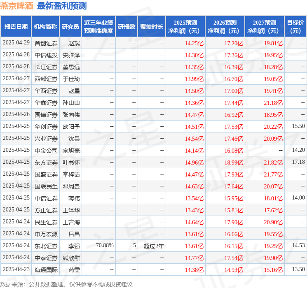Image resolution: width=307 pixels, height=288 pixels.
Task: Select the 中信证券 institution cell
Action: 46,198
